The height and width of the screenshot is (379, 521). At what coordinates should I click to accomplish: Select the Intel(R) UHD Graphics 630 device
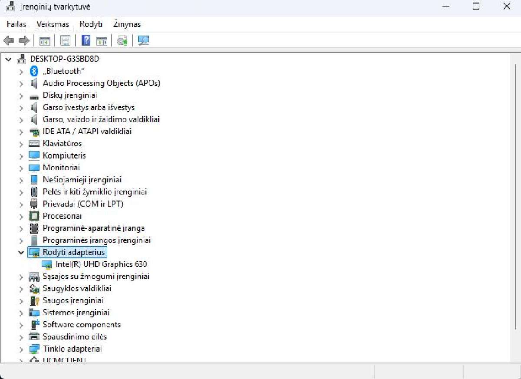(x=102, y=264)
